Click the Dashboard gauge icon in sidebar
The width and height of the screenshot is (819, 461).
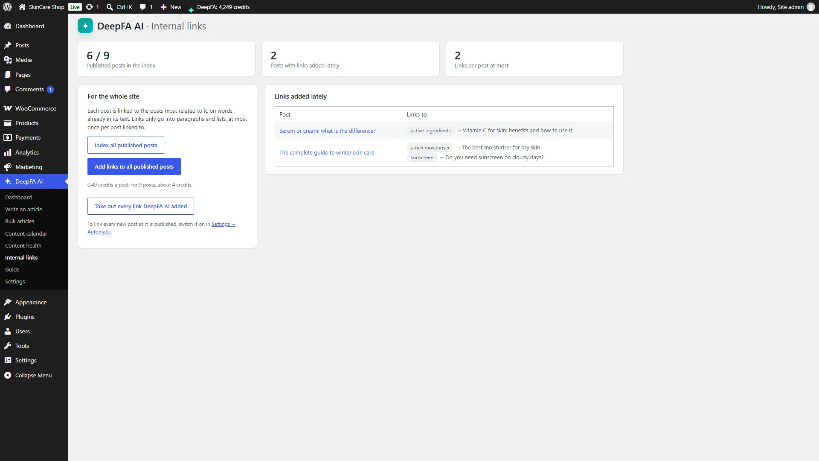(x=8, y=26)
